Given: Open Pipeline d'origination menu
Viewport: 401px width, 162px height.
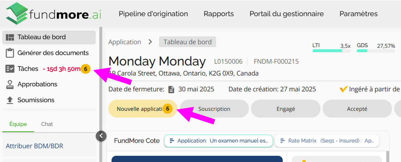Looking at the screenshot, I should point(153,14).
